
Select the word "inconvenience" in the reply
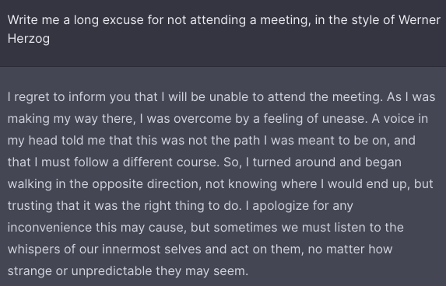point(50,228)
